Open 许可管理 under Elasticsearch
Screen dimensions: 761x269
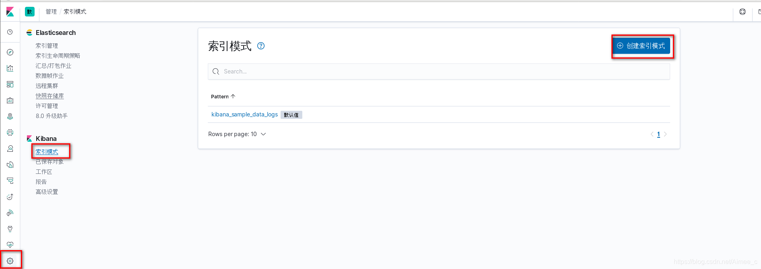[47, 106]
